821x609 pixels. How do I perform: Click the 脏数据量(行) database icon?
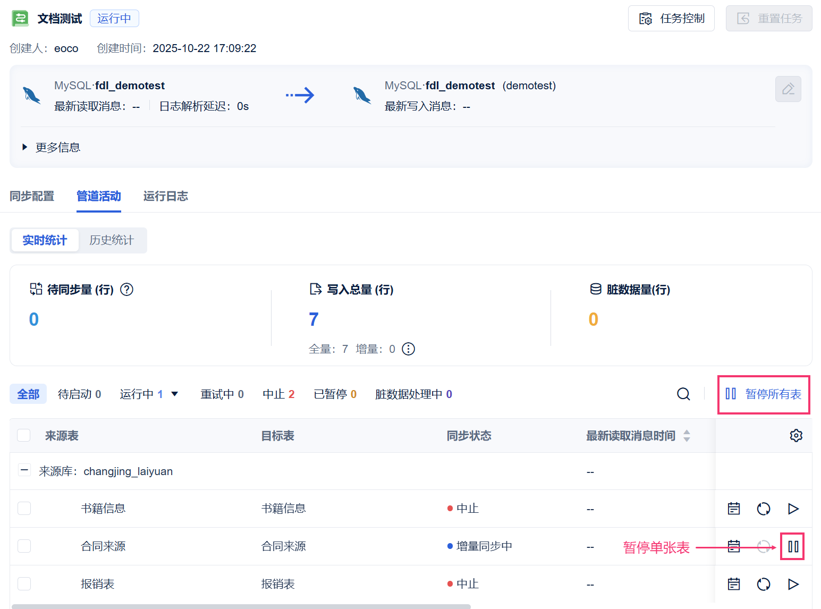click(596, 289)
